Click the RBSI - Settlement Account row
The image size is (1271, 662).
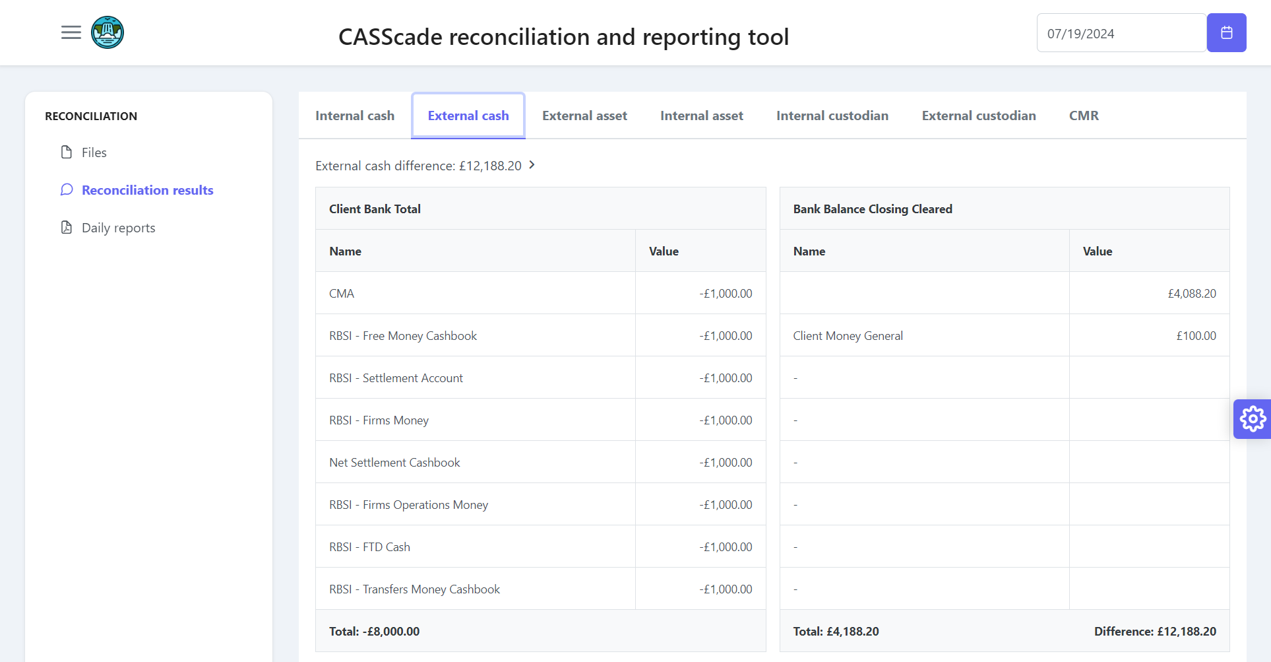(x=396, y=378)
